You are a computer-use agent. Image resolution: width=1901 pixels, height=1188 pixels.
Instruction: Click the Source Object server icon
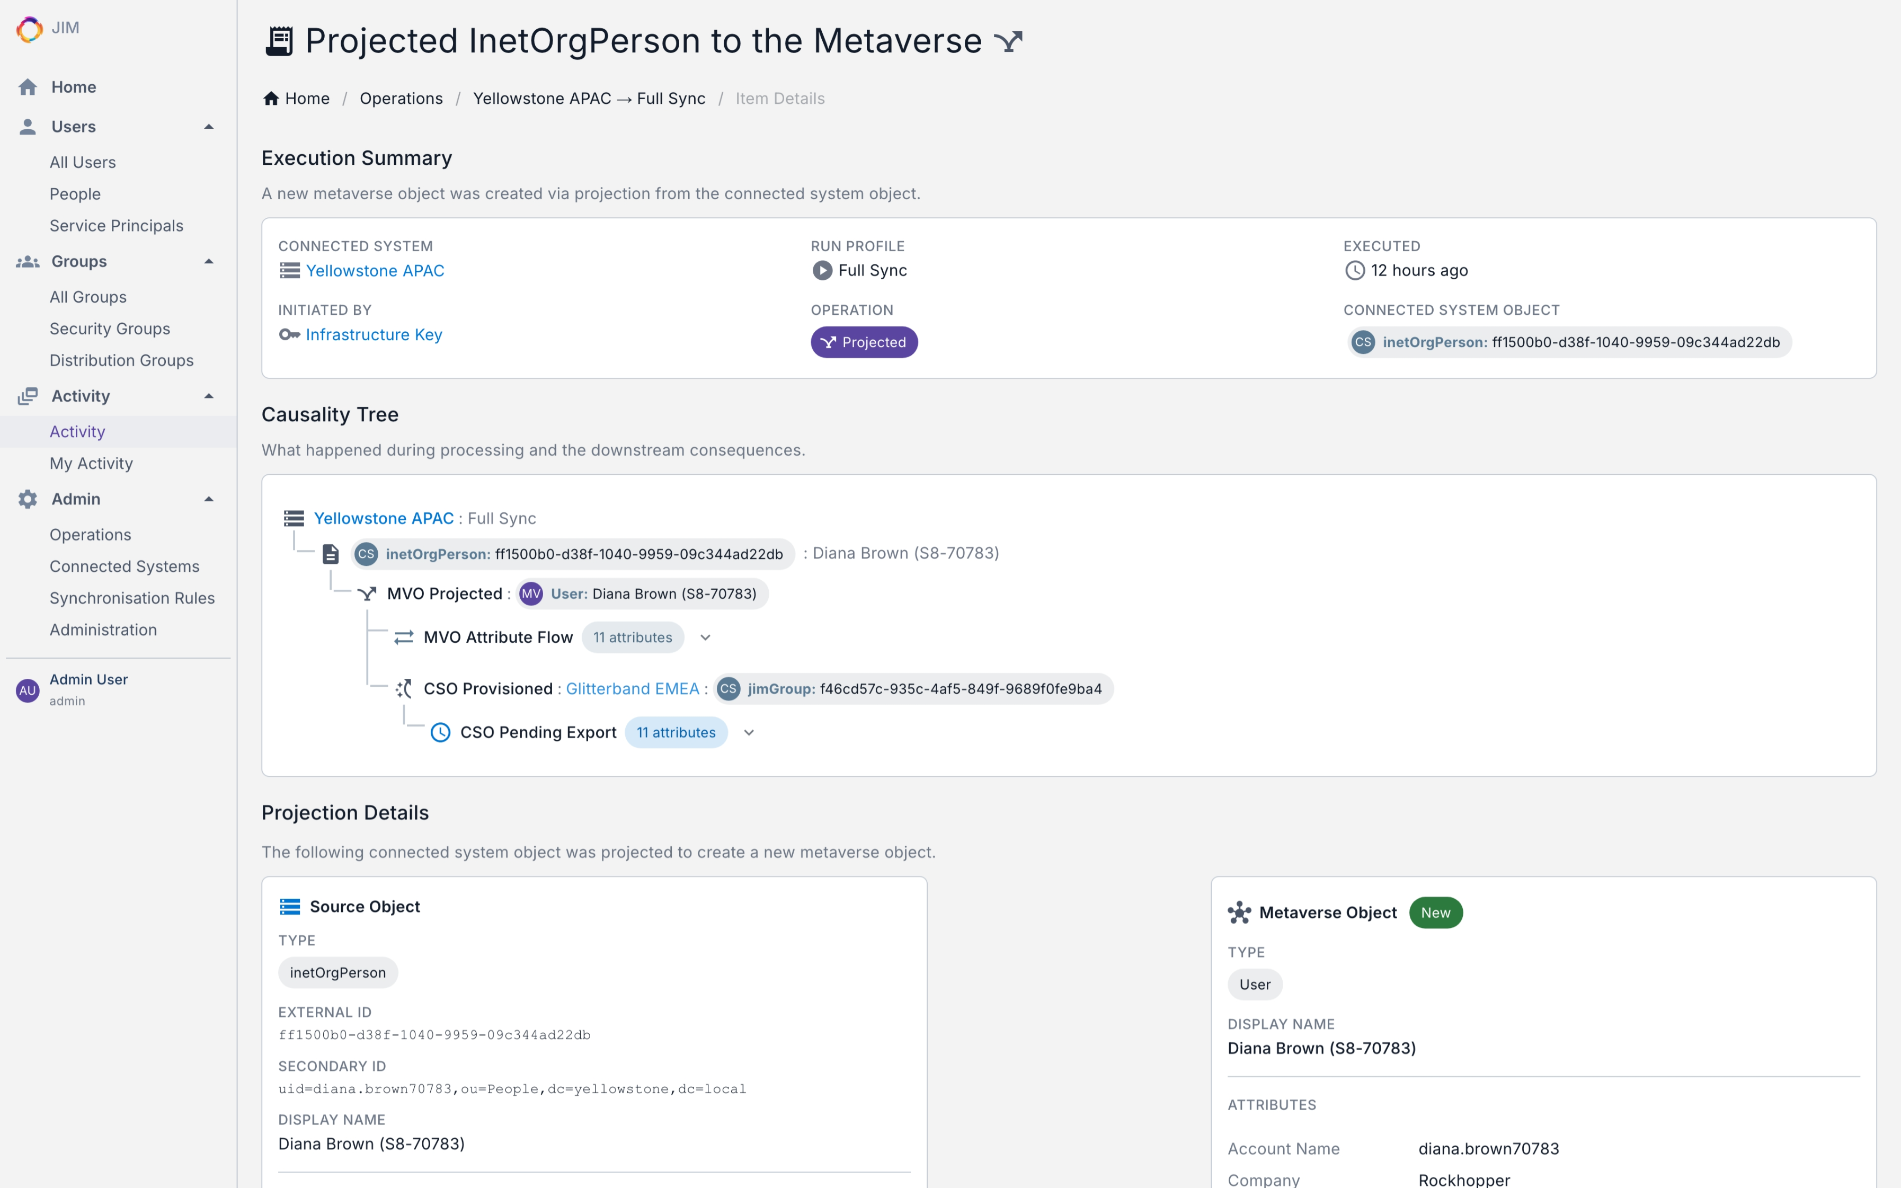pyautogui.click(x=290, y=907)
